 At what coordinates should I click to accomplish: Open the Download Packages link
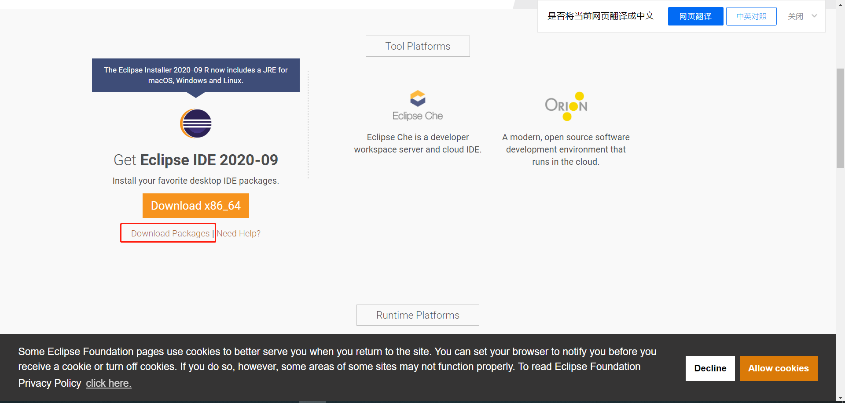170,233
